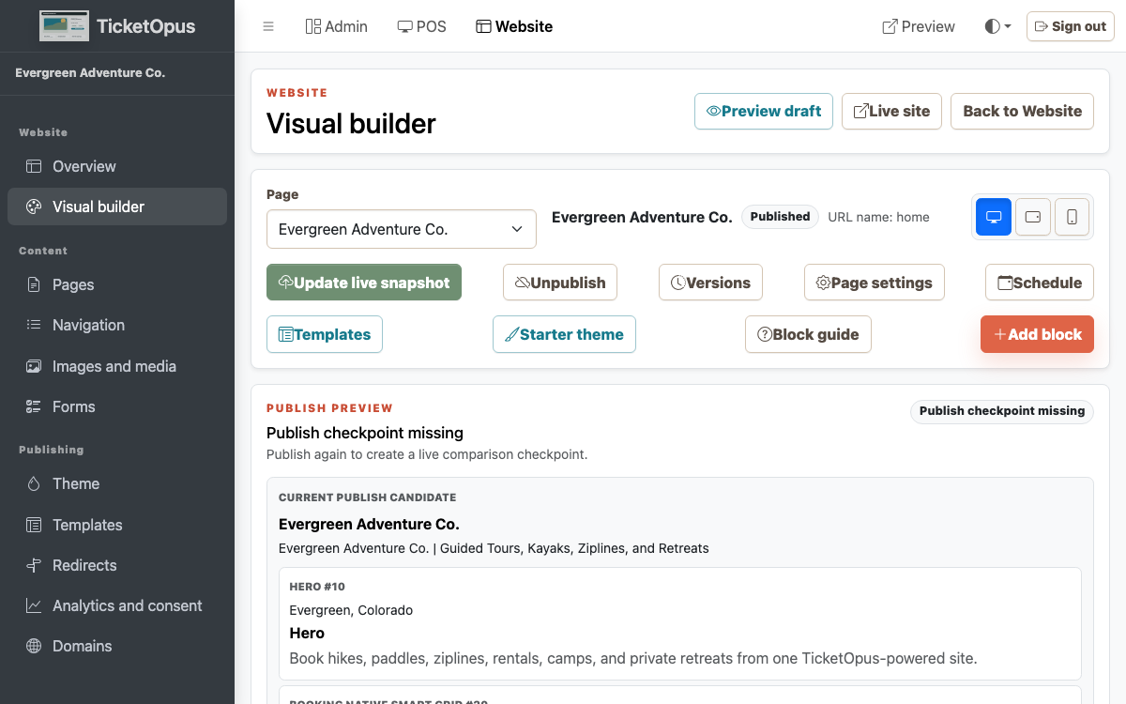Open Analytics and consent in sidebar

pos(117,605)
